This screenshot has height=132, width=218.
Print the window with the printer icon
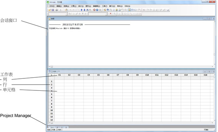coord(57,10)
